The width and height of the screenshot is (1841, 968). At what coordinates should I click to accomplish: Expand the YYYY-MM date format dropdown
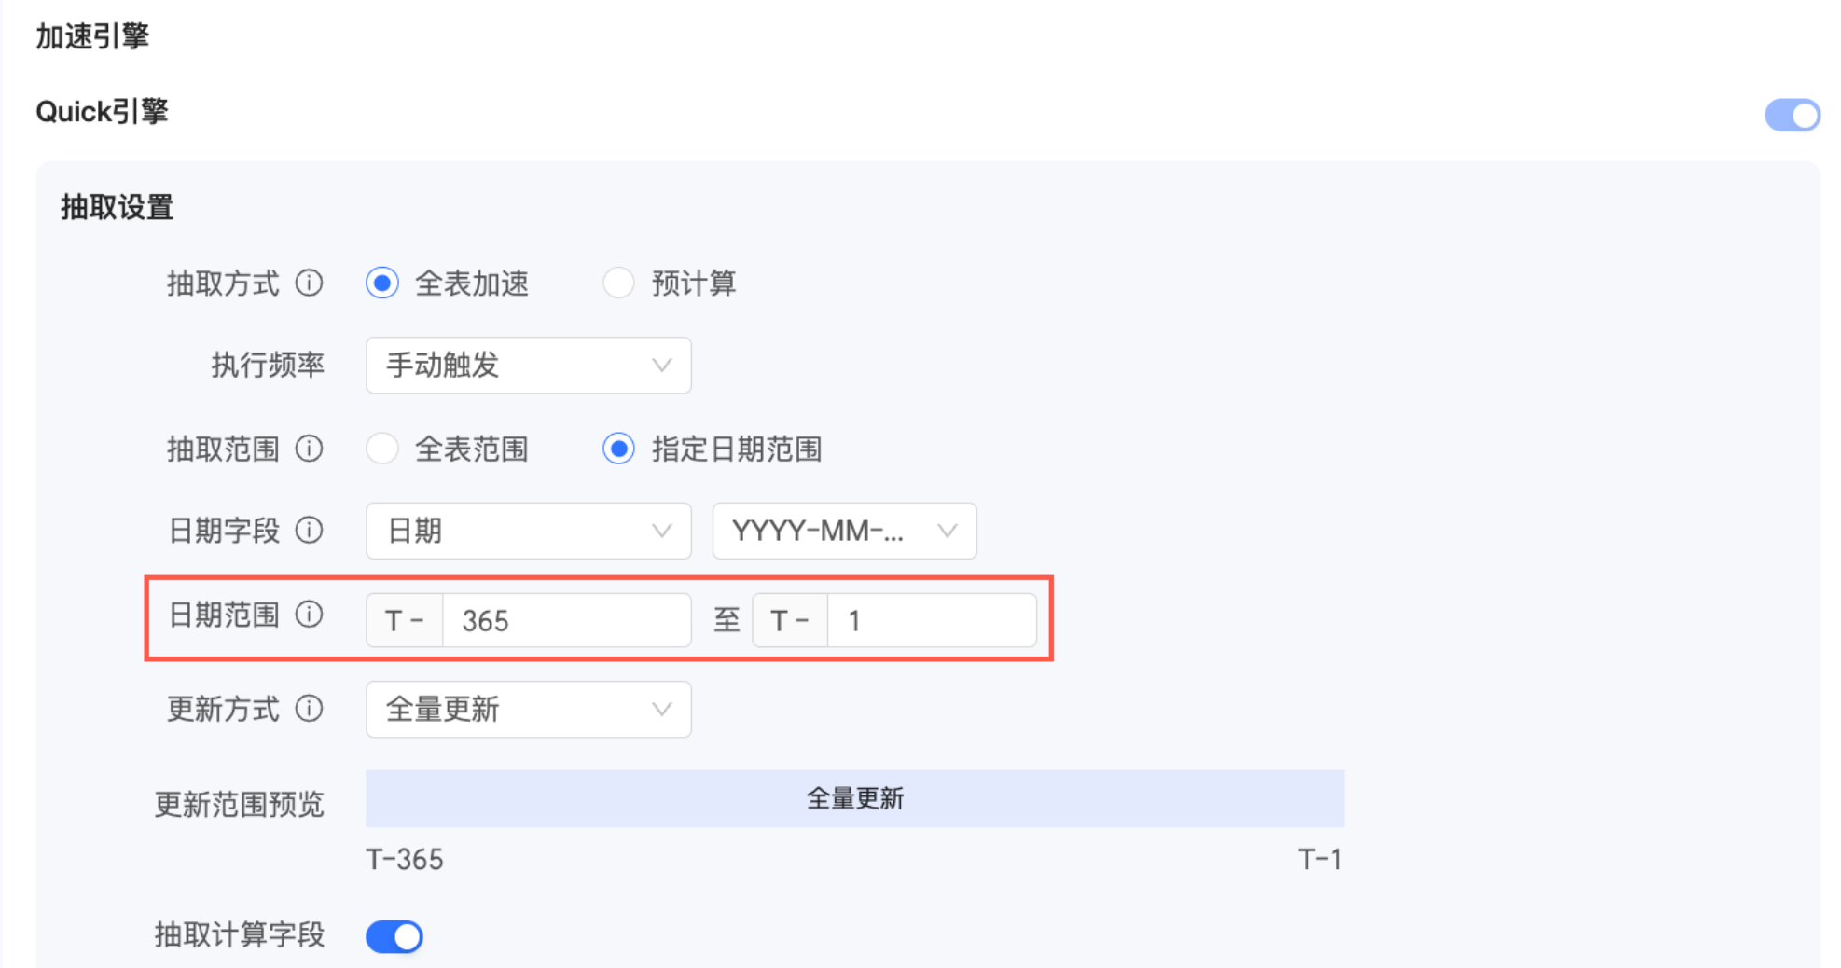[x=844, y=531]
